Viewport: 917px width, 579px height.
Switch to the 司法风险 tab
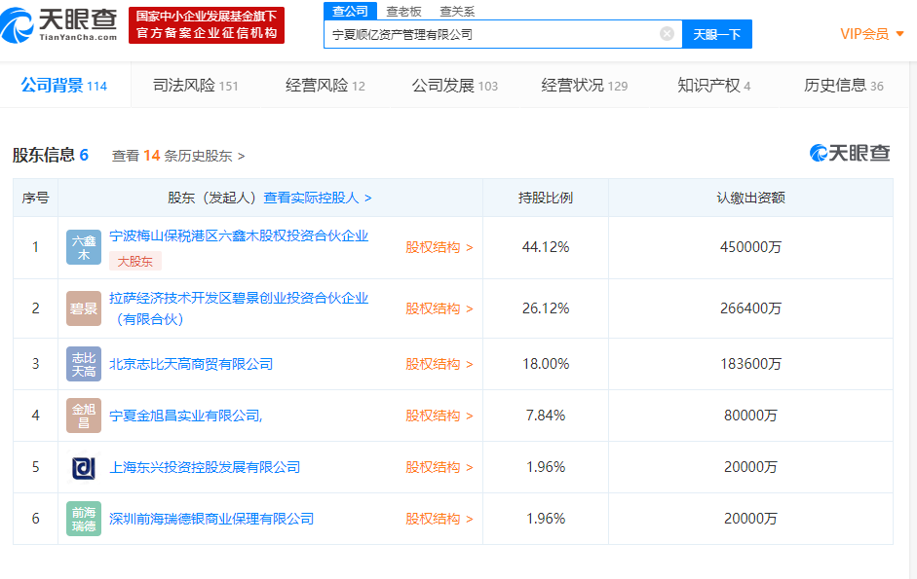[x=196, y=86]
